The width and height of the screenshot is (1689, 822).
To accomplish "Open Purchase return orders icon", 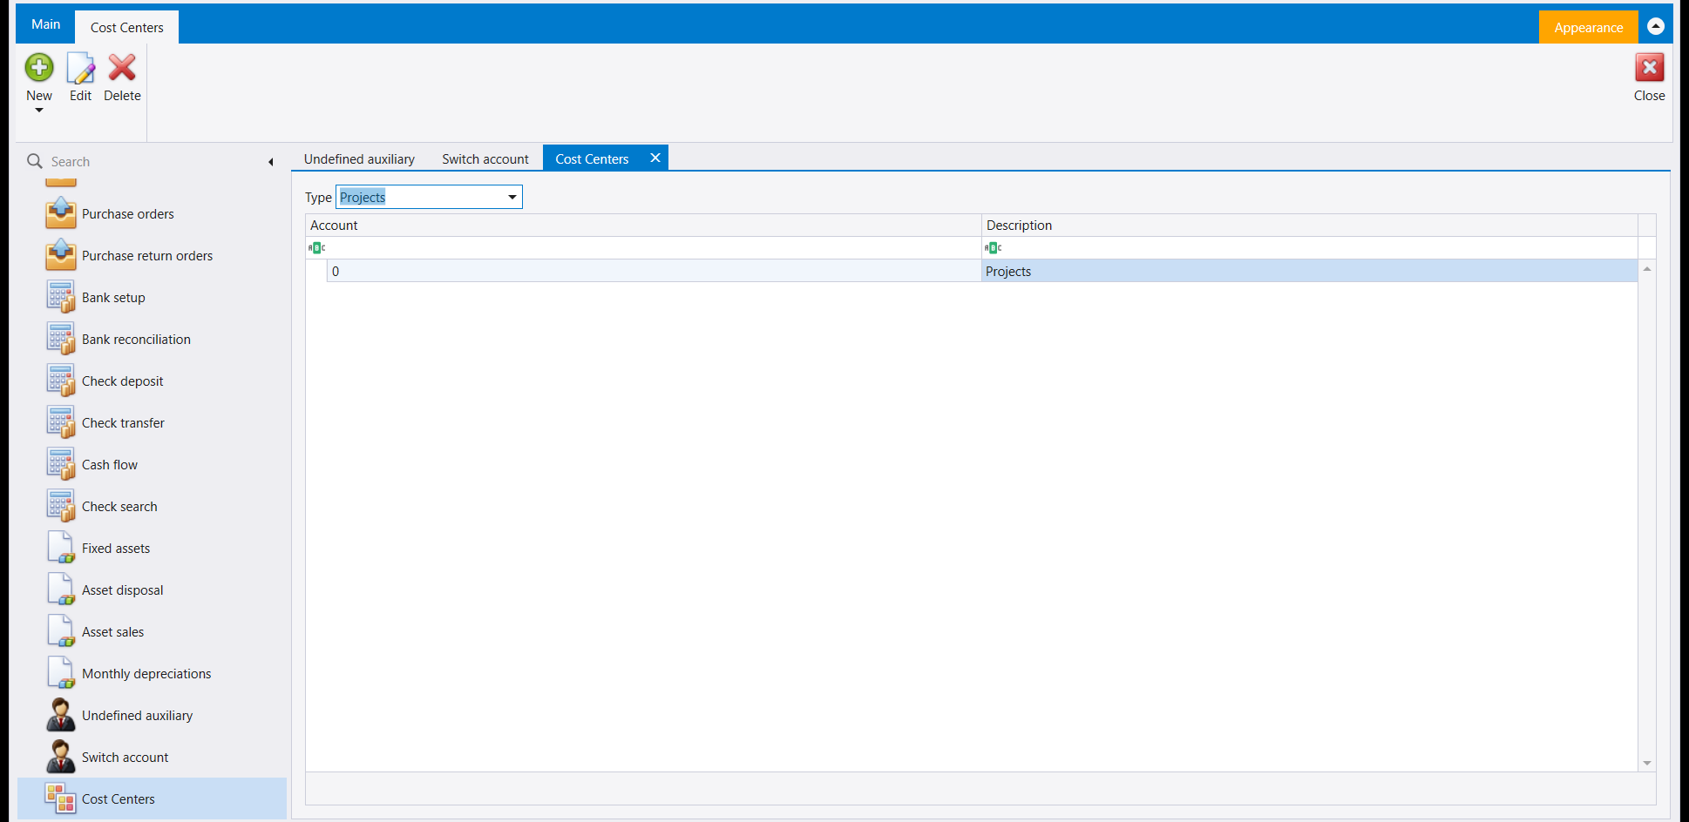I will coord(61,255).
